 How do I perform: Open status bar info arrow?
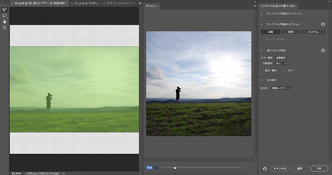[x=64, y=173]
